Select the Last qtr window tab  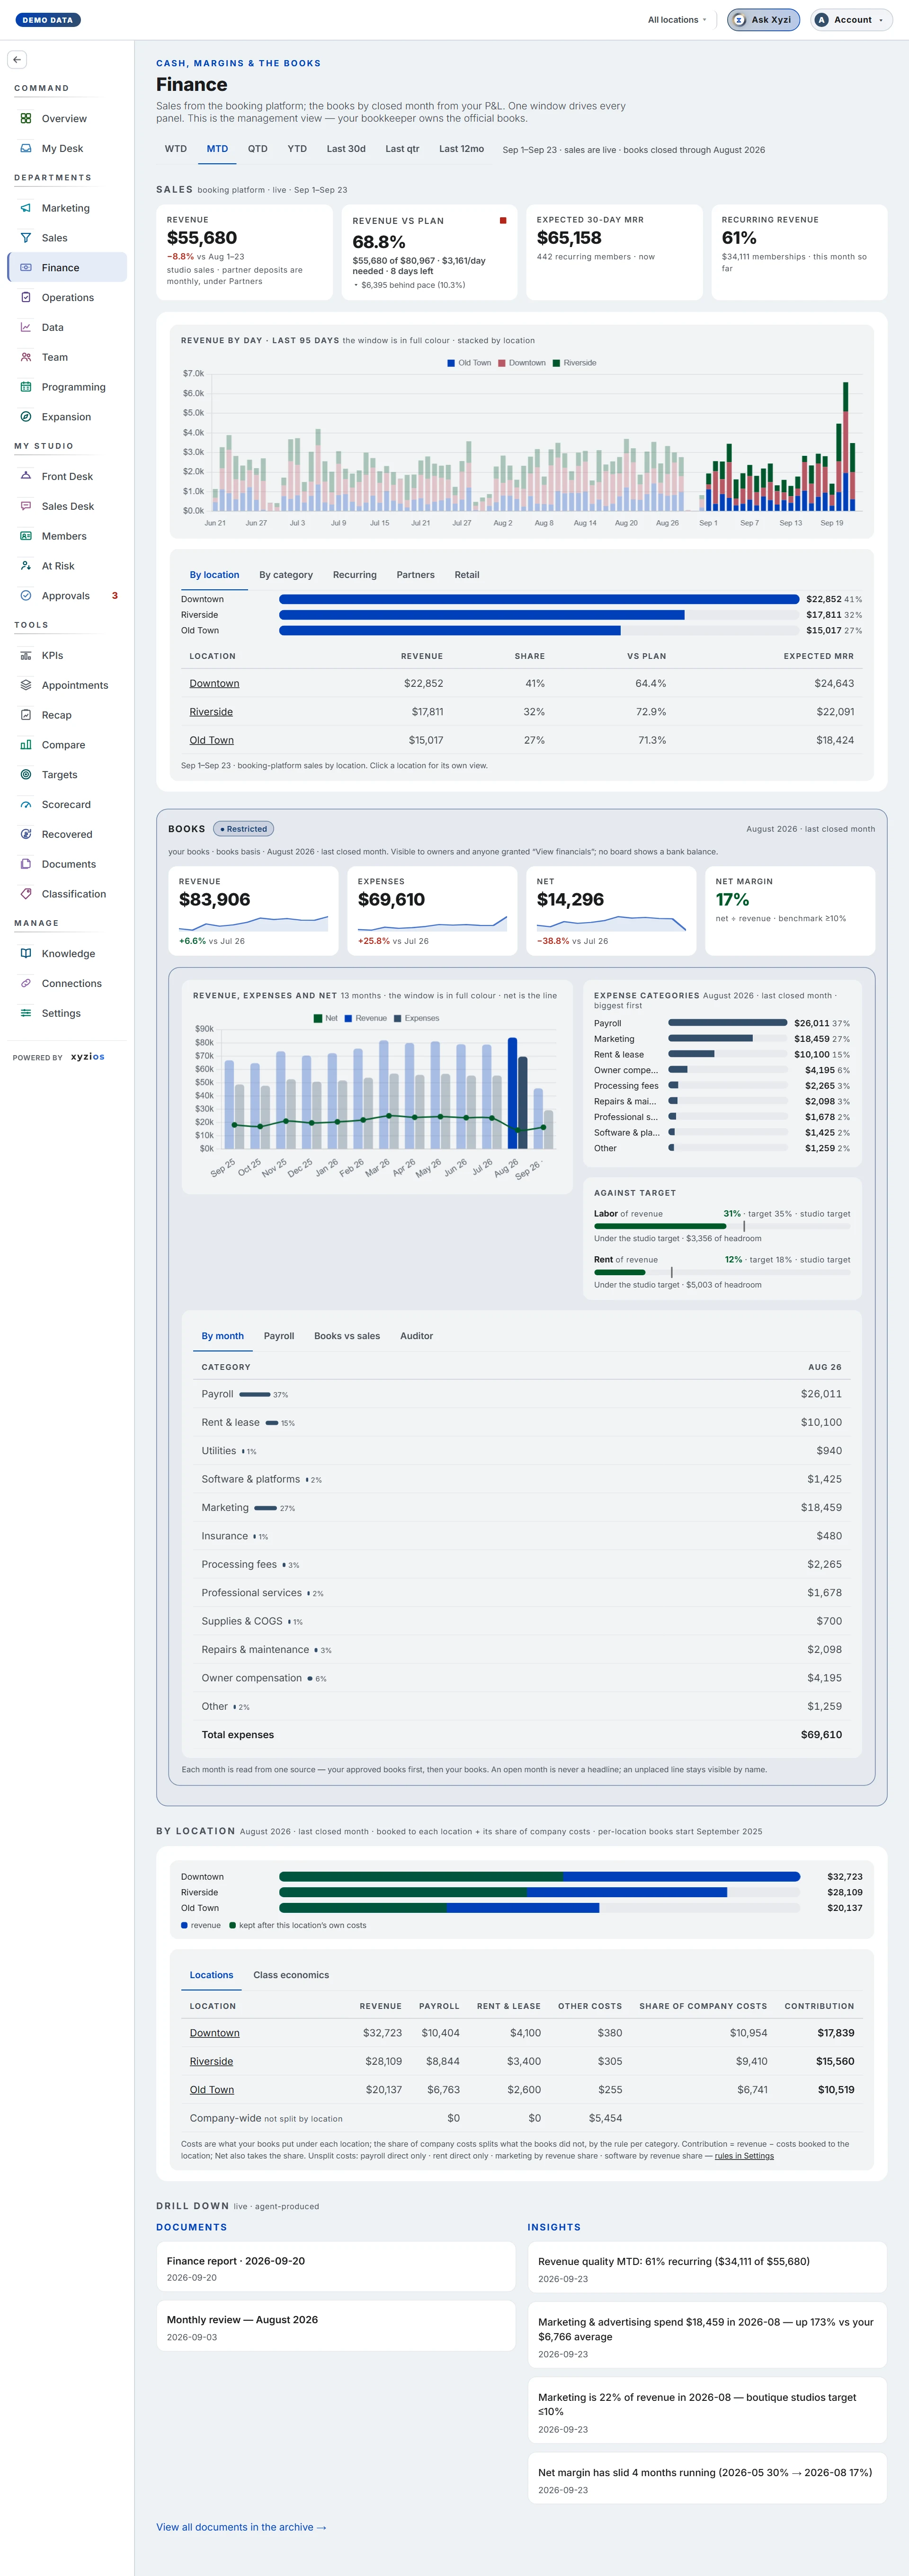(x=402, y=149)
